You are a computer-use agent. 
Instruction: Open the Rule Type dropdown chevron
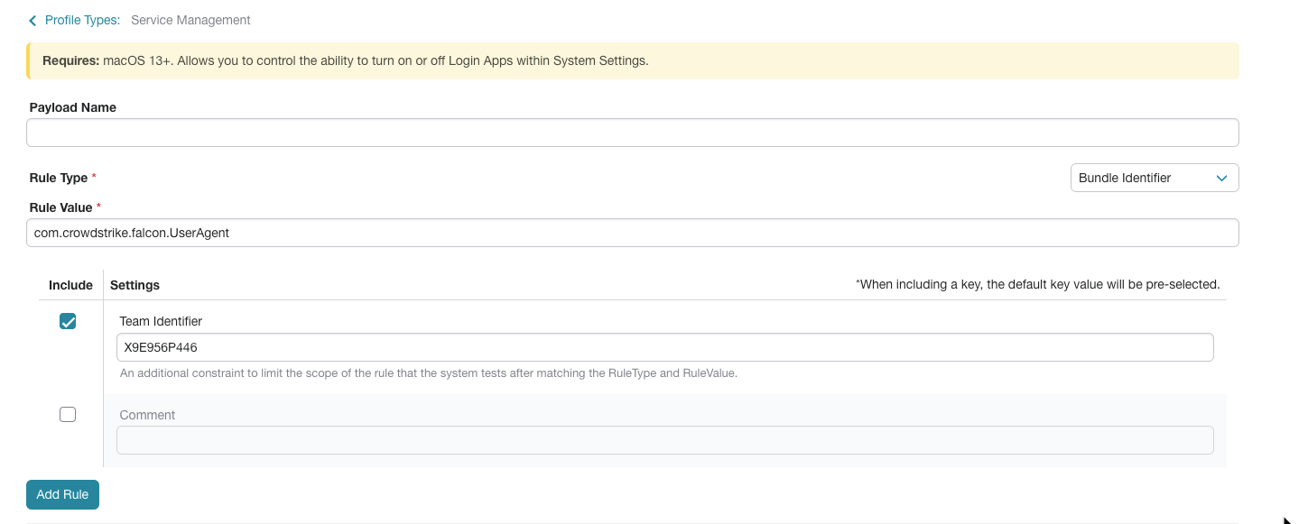pyautogui.click(x=1223, y=178)
